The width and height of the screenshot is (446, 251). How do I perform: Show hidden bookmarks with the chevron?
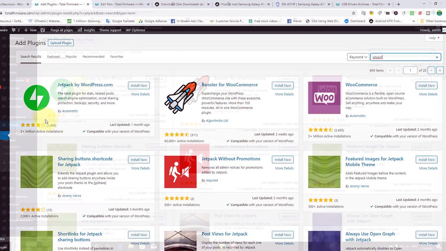click(x=414, y=21)
